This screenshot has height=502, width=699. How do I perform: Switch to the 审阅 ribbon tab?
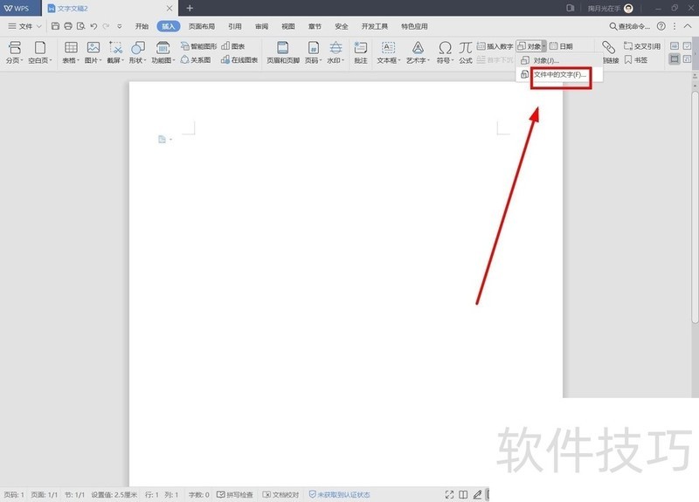(x=261, y=26)
